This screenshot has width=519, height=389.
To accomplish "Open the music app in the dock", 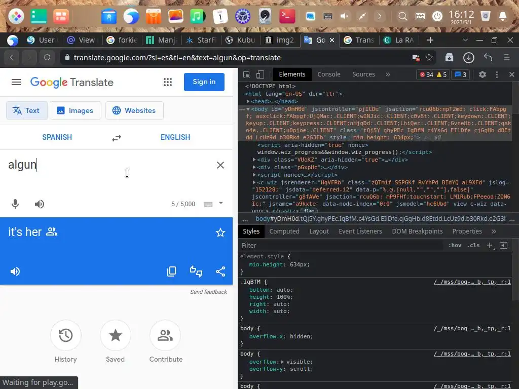I will click(x=198, y=16).
